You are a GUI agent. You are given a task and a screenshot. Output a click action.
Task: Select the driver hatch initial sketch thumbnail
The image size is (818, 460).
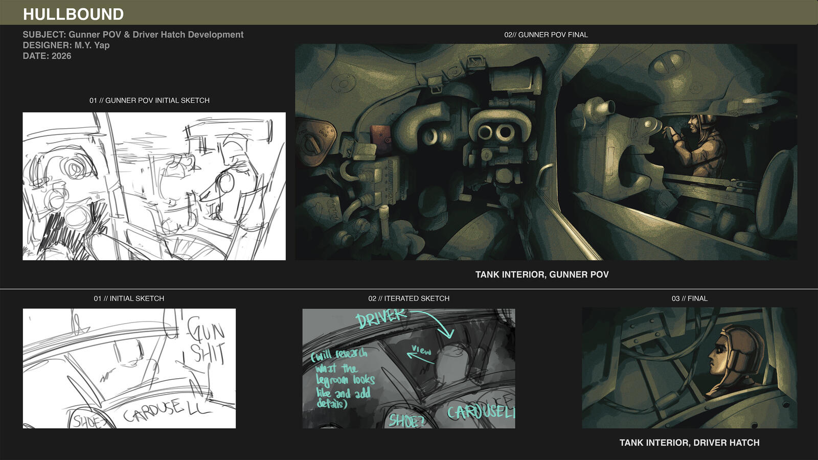(x=129, y=368)
